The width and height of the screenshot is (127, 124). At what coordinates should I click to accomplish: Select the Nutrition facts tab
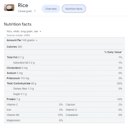(74, 9)
